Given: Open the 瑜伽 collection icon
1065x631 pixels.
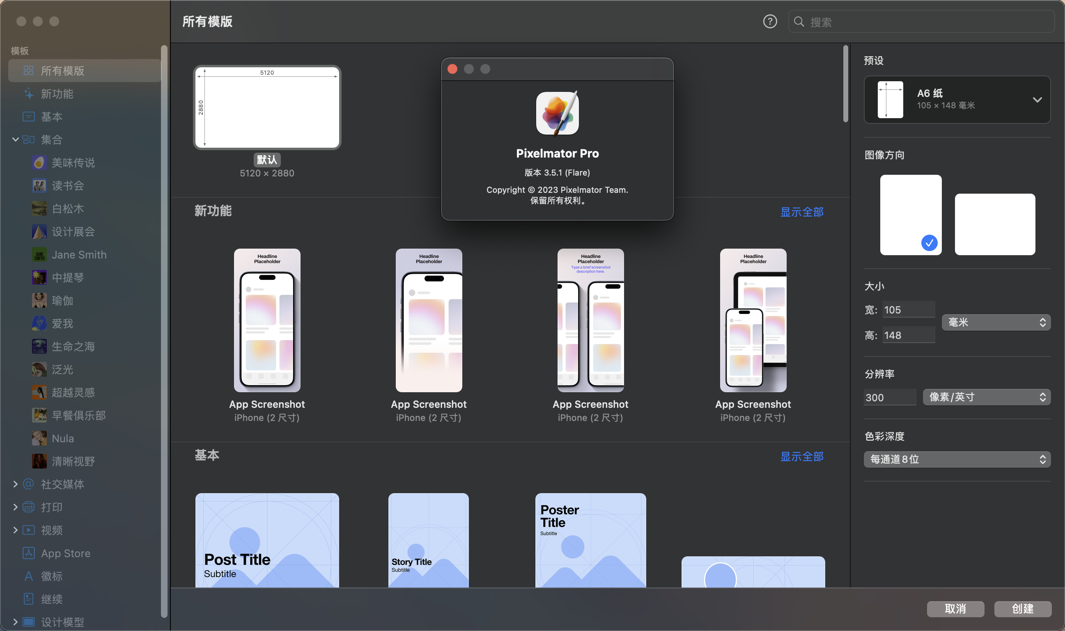Looking at the screenshot, I should pyautogui.click(x=39, y=300).
